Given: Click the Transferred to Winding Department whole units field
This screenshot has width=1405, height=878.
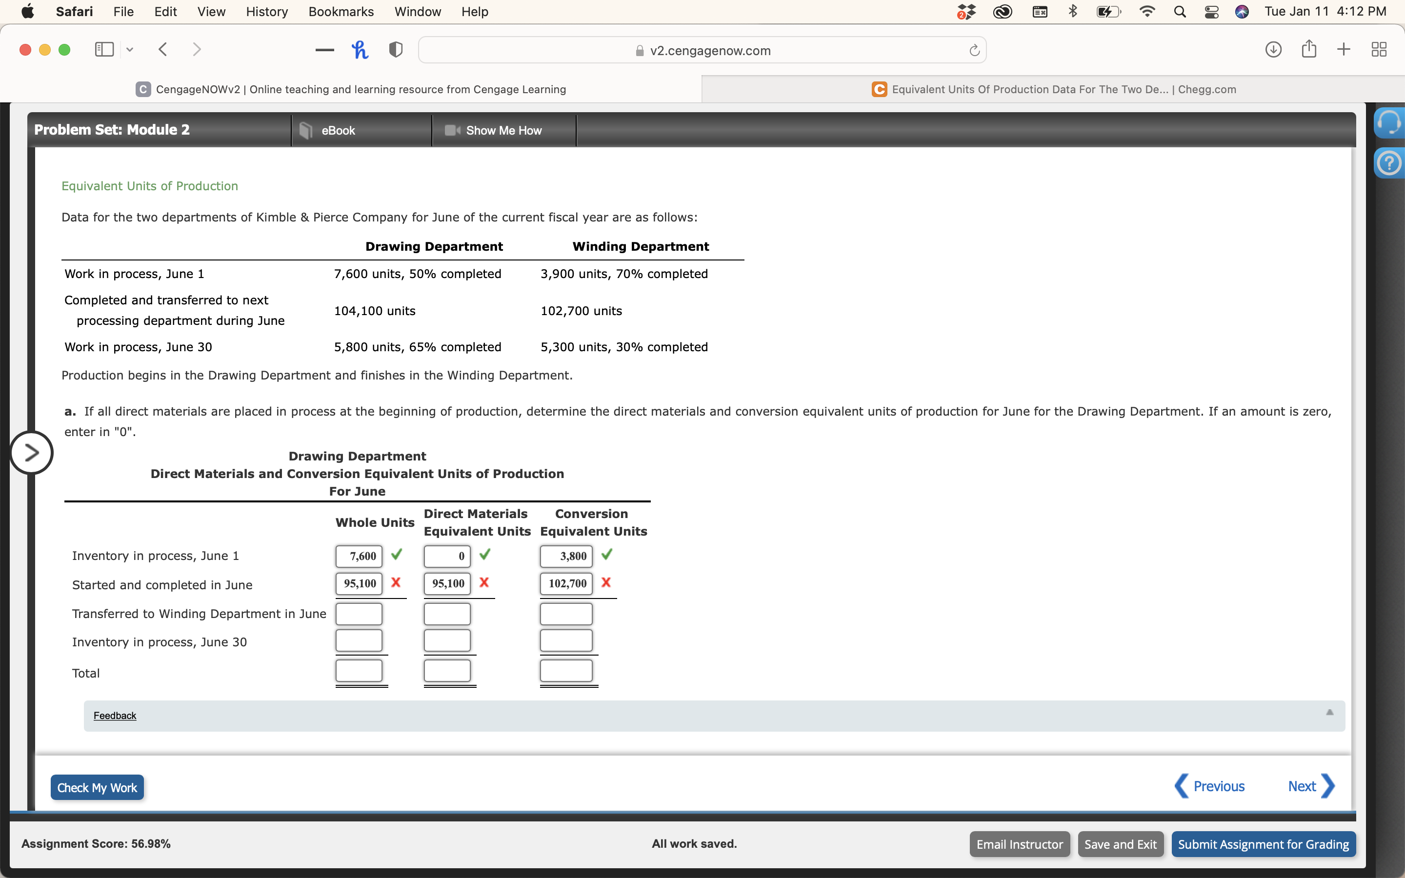Looking at the screenshot, I should 359,613.
